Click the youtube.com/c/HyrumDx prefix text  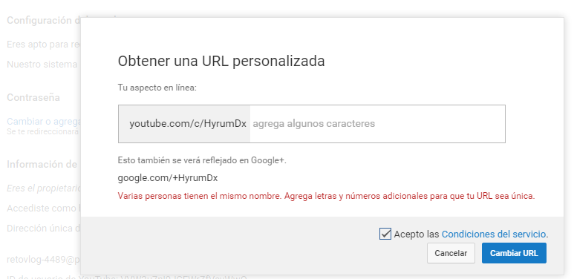(x=188, y=124)
